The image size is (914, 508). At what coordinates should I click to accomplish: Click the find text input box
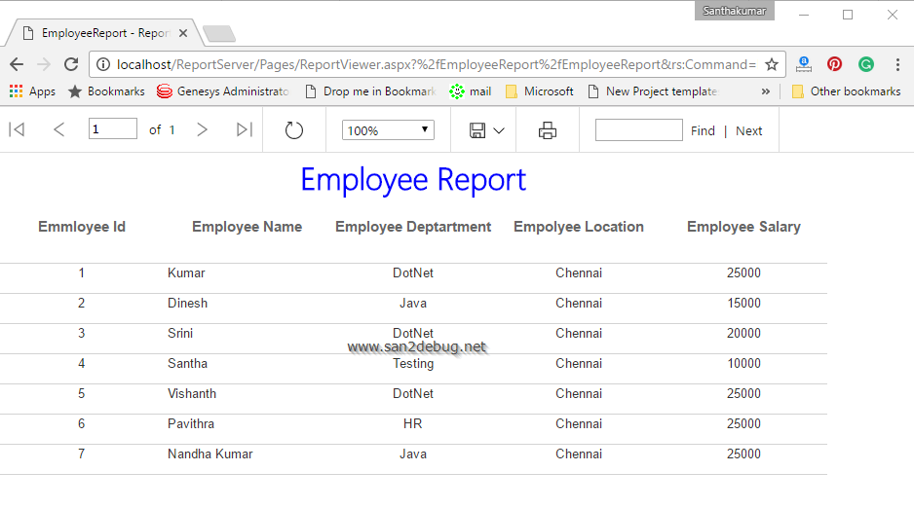pyautogui.click(x=638, y=130)
